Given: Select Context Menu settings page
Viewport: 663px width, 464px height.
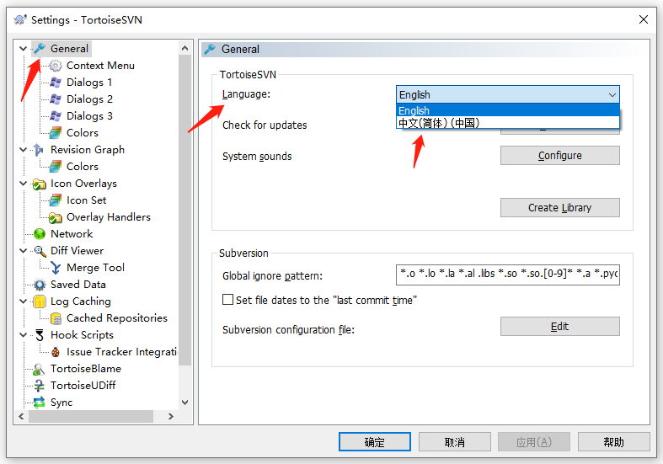Looking at the screenshot, I should point(100,66).
